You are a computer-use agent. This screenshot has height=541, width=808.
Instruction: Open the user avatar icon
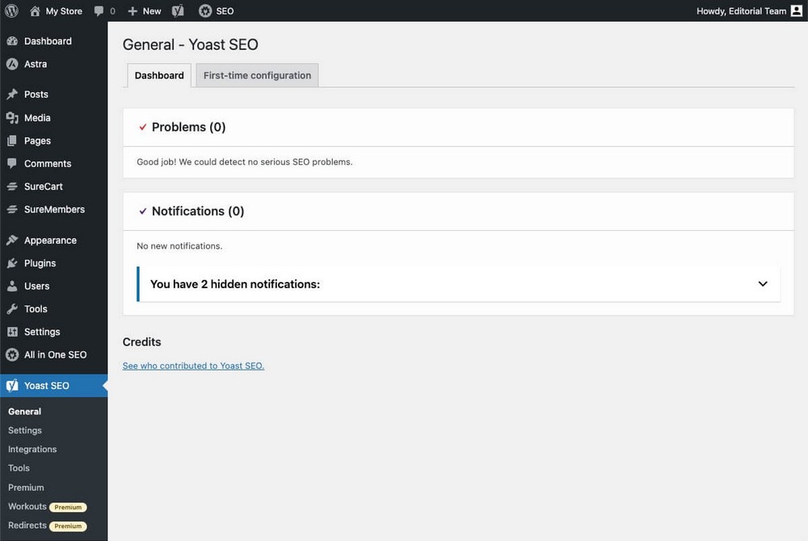[797, 11]
